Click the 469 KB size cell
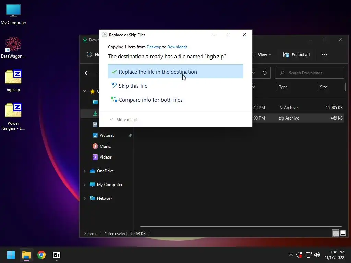 (x=337, y=118)
